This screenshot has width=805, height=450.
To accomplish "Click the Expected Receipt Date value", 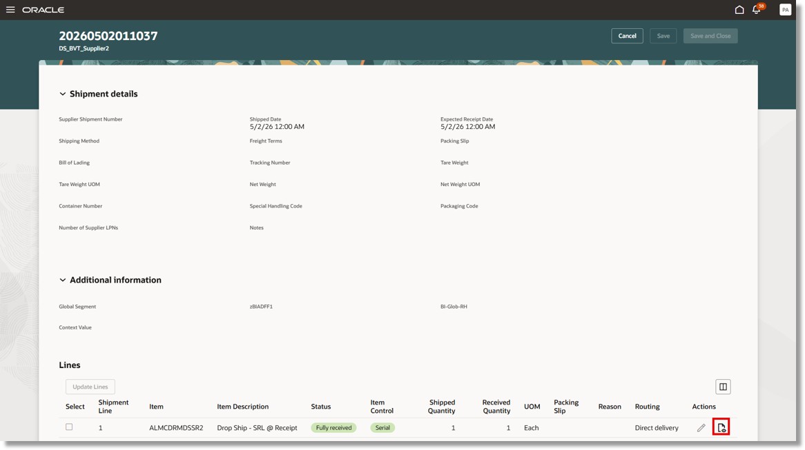I will 467,127.
